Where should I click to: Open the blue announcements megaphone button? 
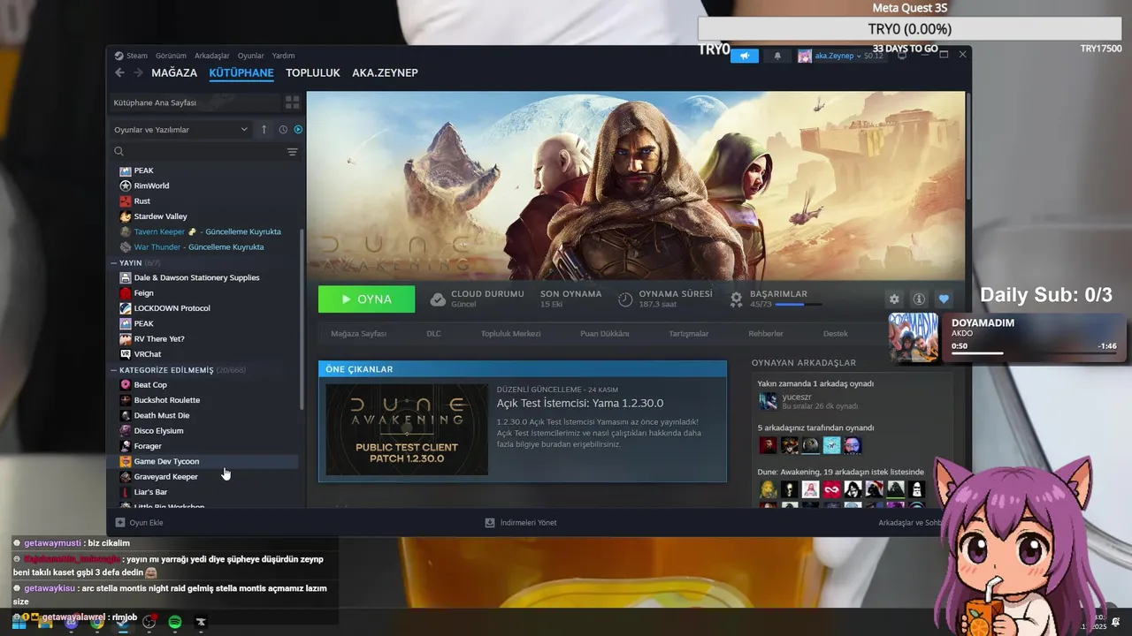[745, 56]
